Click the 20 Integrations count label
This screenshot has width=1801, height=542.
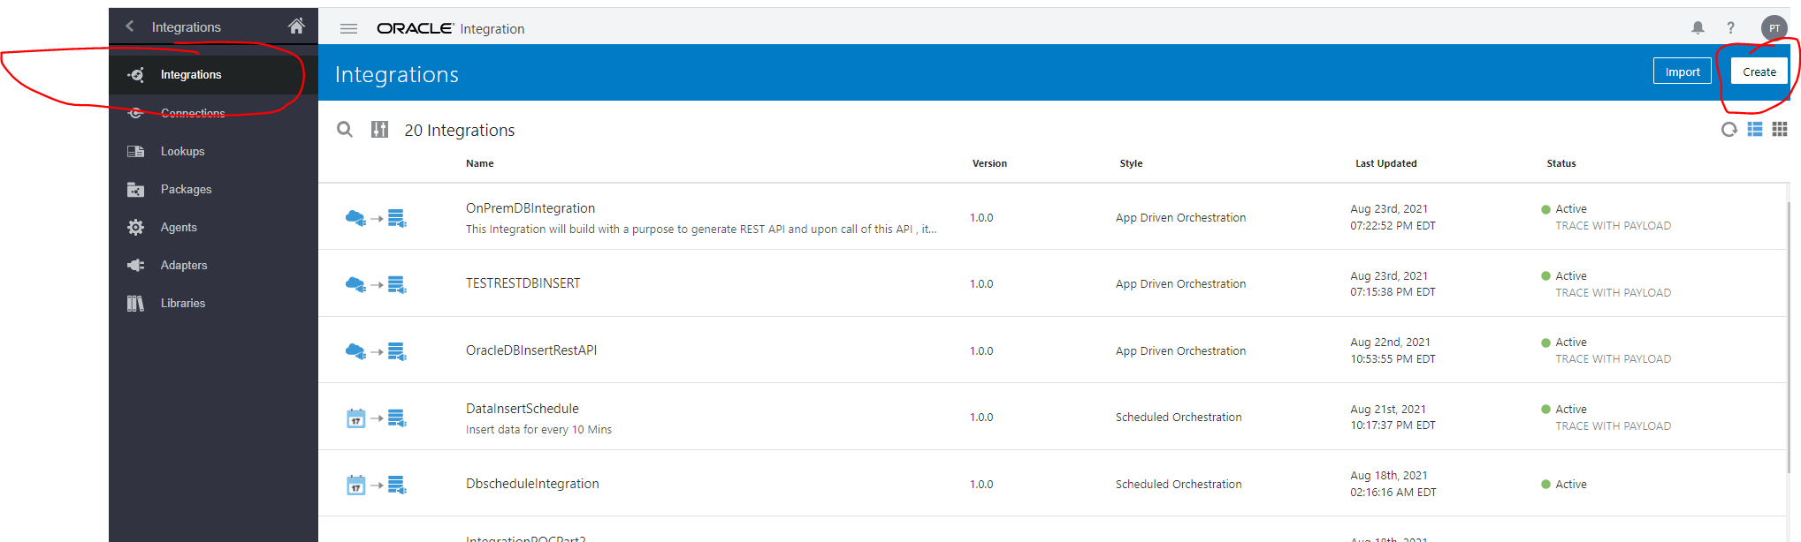tap(460, 130)
